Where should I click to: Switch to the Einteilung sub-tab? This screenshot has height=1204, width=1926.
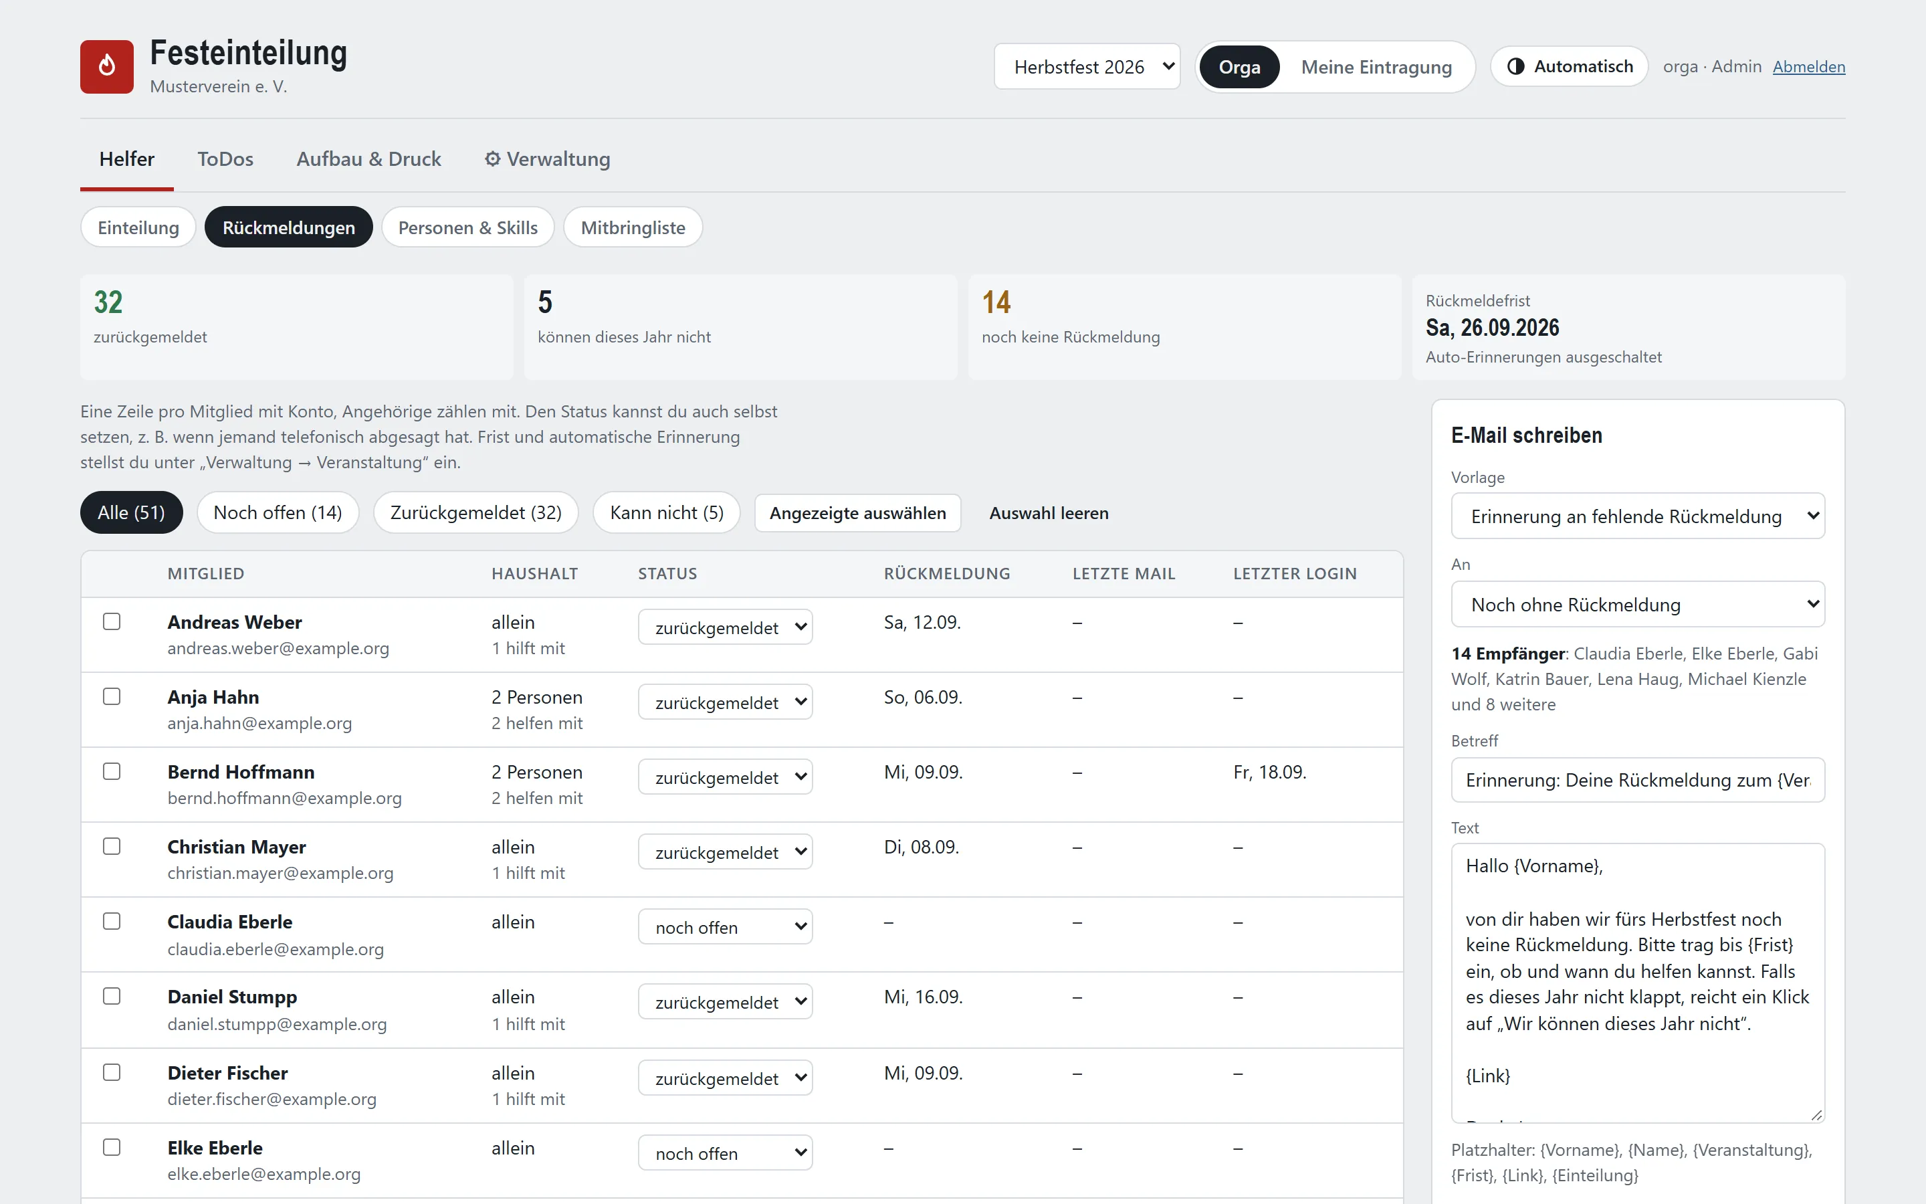[x=138, y=227]
